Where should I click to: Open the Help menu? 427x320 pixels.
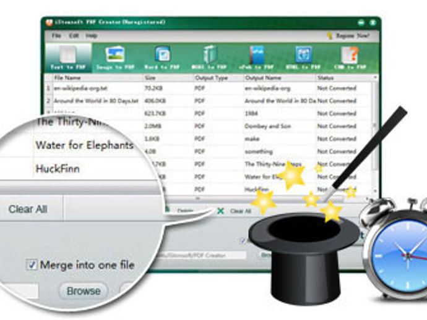[x=91, y=36]
